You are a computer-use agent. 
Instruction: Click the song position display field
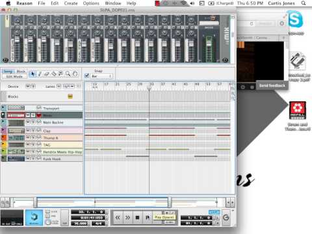(x=88, y=212)
